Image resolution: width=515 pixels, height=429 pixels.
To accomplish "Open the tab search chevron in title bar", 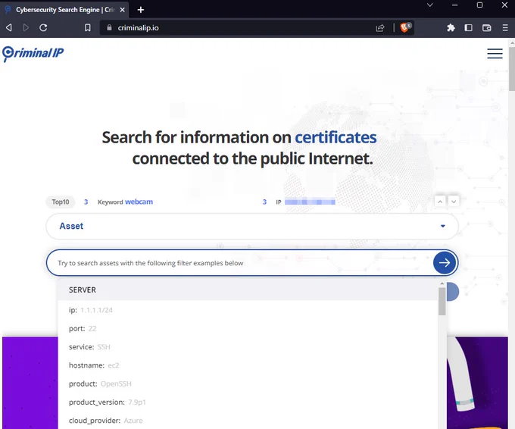I will (430, 5).
